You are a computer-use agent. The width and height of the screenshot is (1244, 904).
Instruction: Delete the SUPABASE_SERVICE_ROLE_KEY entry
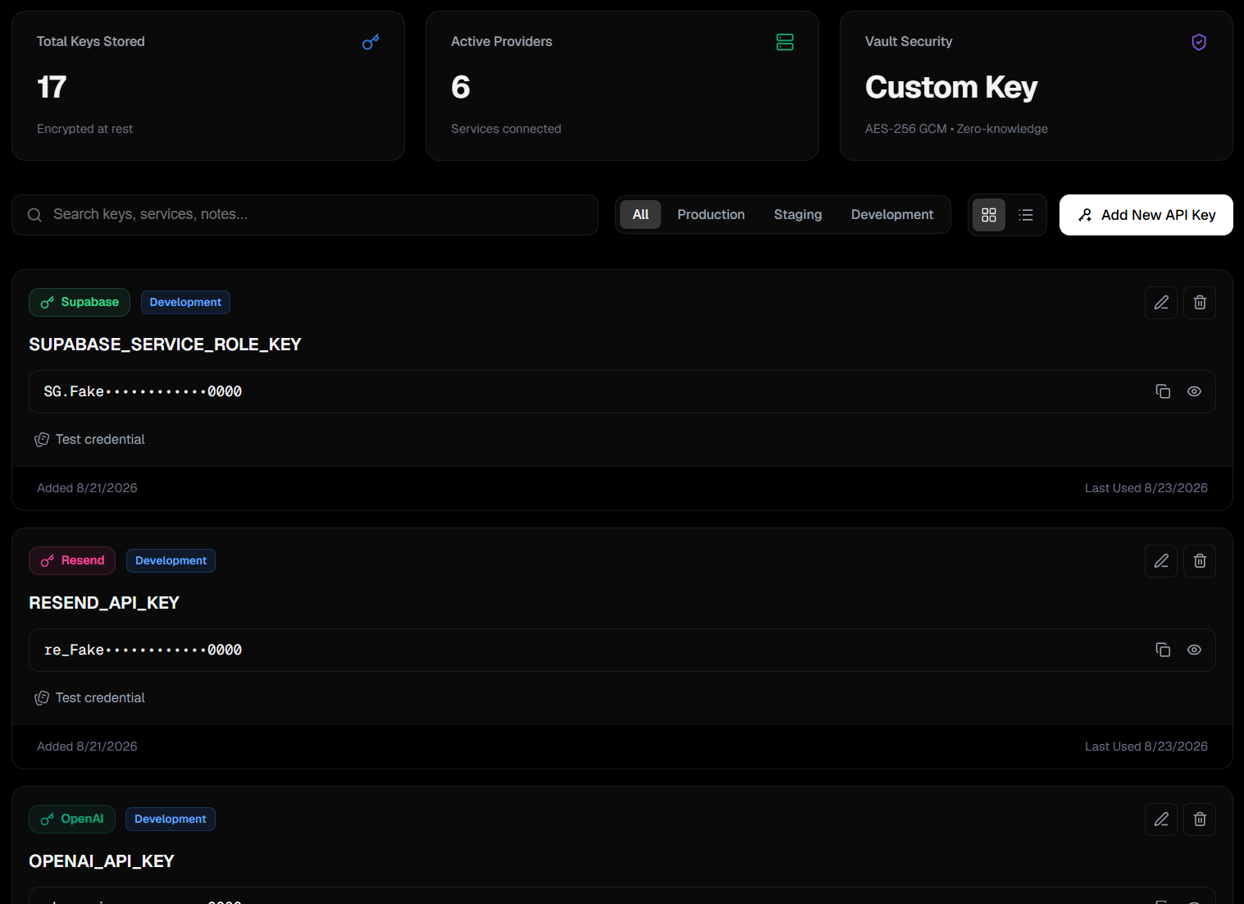(x=1200, y=303)
